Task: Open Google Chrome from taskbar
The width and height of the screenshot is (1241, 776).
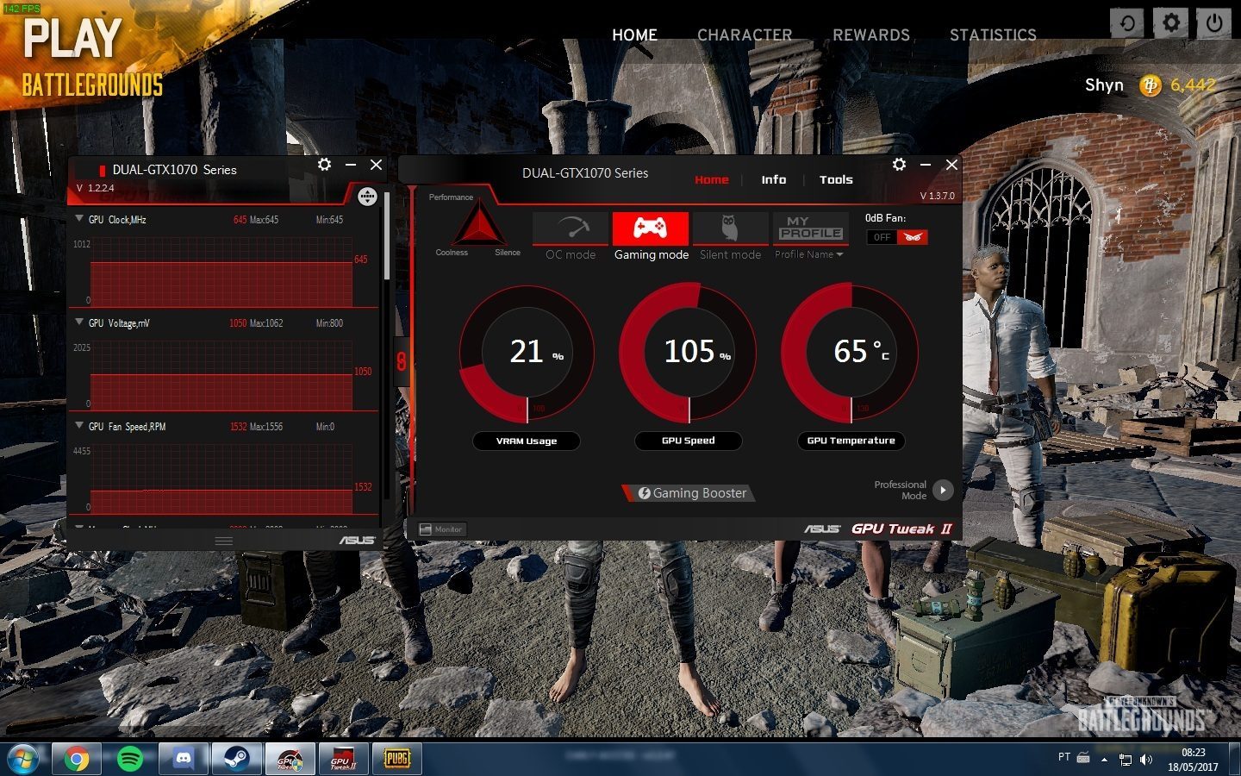Action: pos(77,759)
